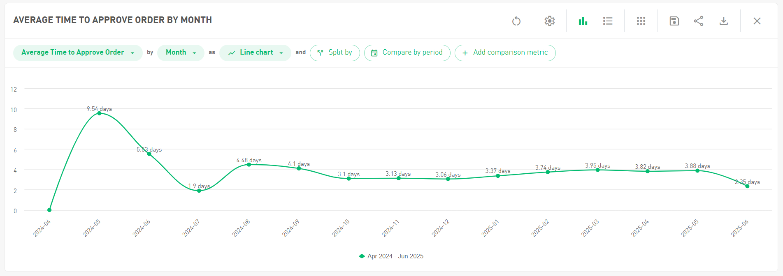This screenshot has height=276, width=783.
Task: Save the report with disk icon
Action: tap(674, 21)
